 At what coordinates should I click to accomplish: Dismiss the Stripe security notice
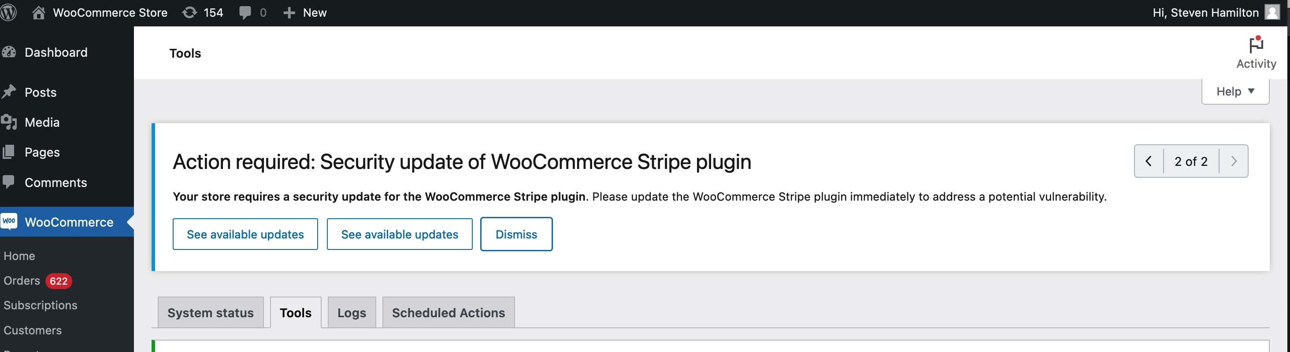[x=516, y=234]
